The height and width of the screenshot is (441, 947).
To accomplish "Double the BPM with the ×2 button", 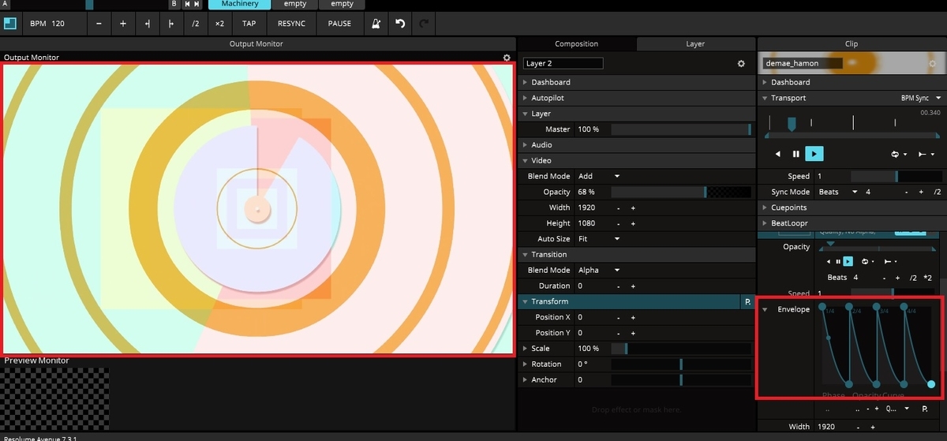I will (x=219, y=24).
